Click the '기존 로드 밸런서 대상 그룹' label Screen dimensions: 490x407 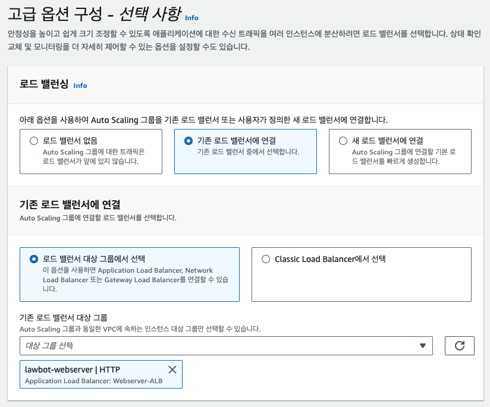click(64, 318)
